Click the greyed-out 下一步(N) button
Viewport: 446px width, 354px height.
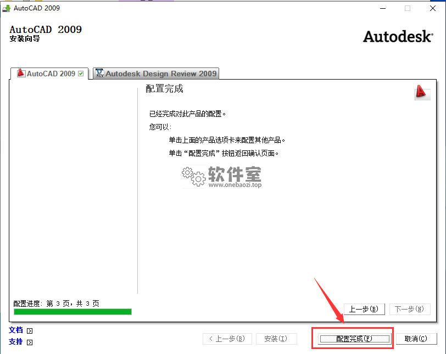[410, 309]
